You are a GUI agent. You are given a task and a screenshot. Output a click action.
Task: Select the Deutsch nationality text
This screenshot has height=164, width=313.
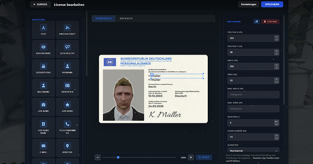181,96
